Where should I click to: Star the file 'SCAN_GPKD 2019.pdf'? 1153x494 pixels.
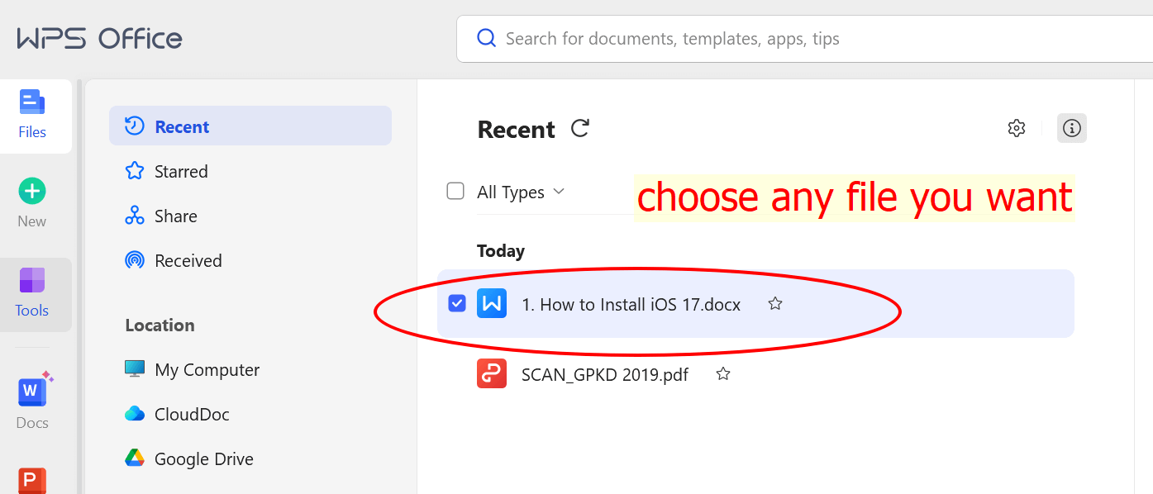722,373
